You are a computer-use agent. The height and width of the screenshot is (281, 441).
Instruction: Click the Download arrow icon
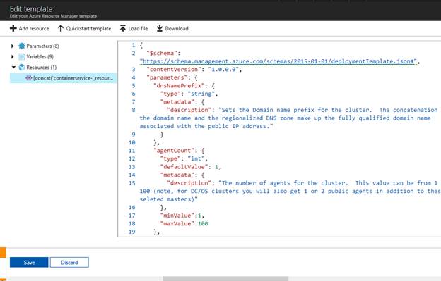click(160, 28)
